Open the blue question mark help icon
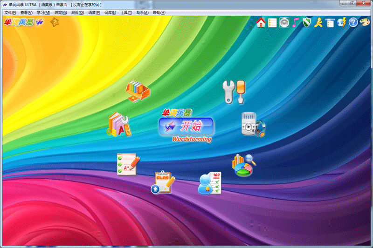Image resolution: width=373 pixels, height=248 pixels. 353,22
